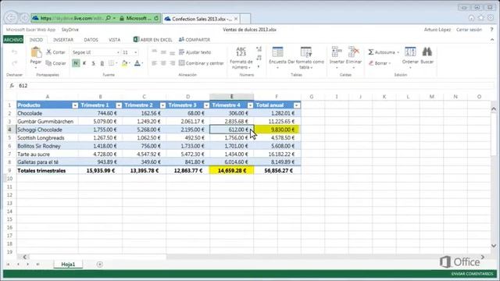Viewport: 500px width, 281px height.
Task: Click COMPARTIR share button
Action: coord(195,40)
